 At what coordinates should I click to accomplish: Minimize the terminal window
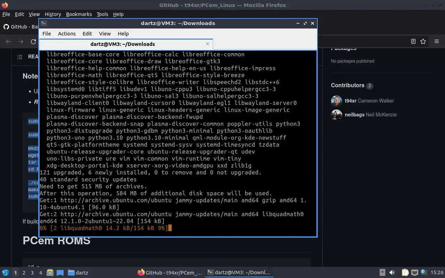tap(298, 23)
